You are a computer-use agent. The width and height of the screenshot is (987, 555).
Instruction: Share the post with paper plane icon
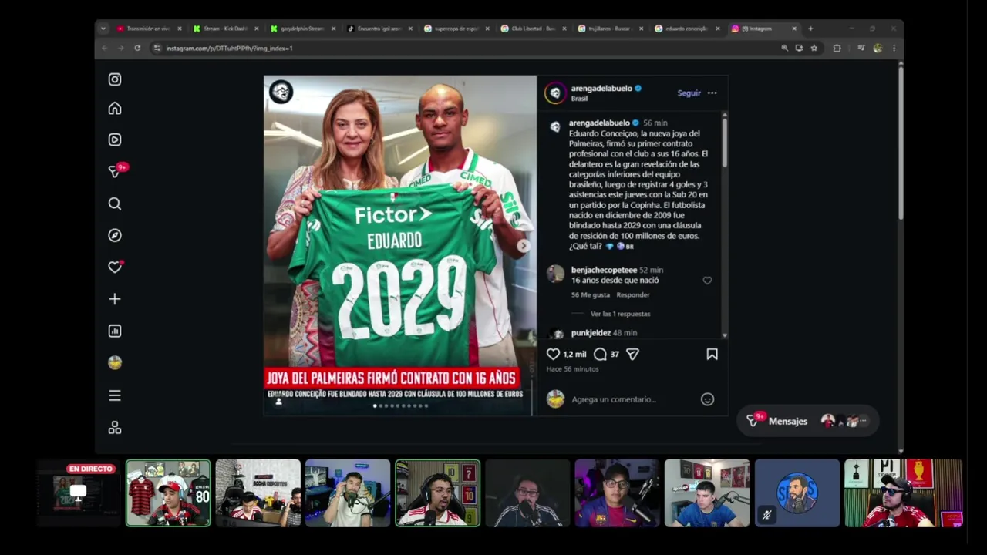tap(632, 354)
